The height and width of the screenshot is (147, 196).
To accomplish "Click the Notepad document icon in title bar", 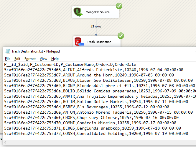I will click(x=8, y=51).
